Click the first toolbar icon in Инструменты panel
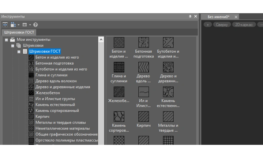263x158 pixels. tap(5, 25)
